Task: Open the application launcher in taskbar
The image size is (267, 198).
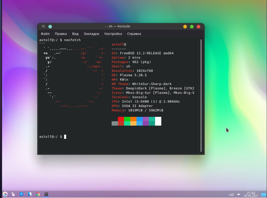Action: click(5, 194)
